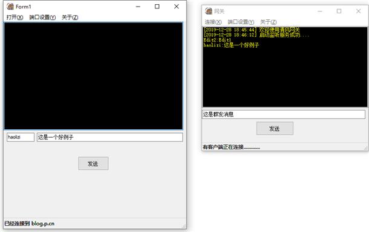Click the Form1 window resize grip
The image size is (369, 232).
184,226
